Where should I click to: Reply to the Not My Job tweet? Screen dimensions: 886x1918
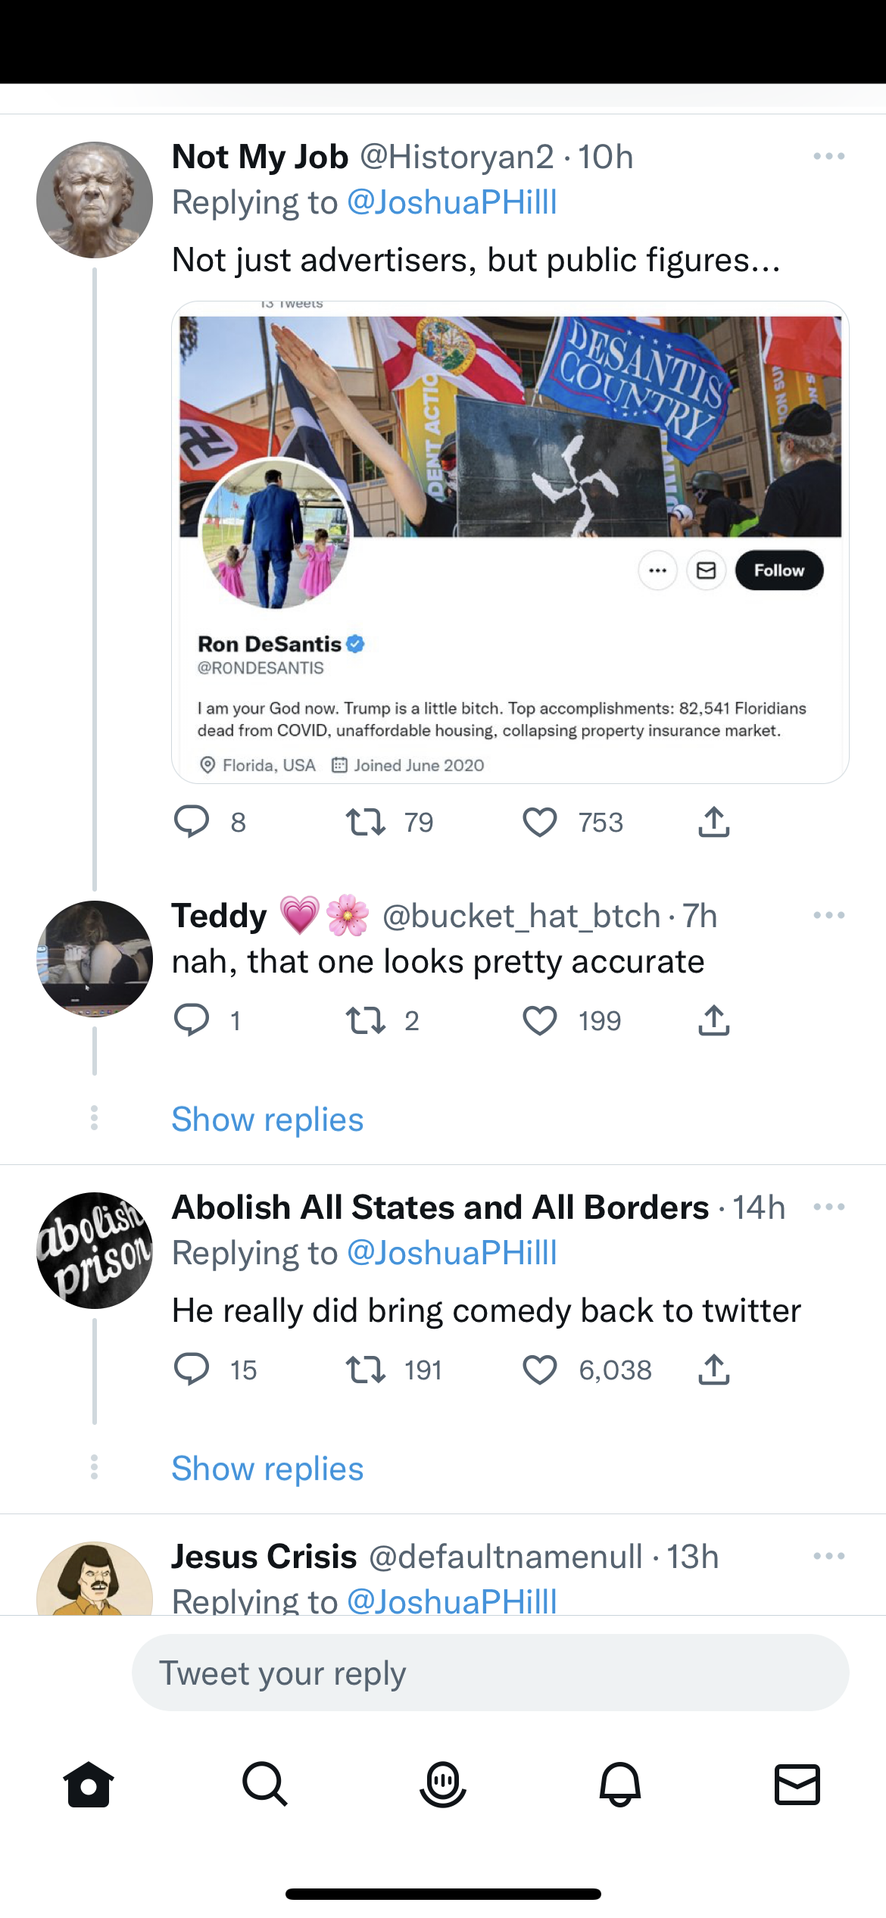(192, 823)
